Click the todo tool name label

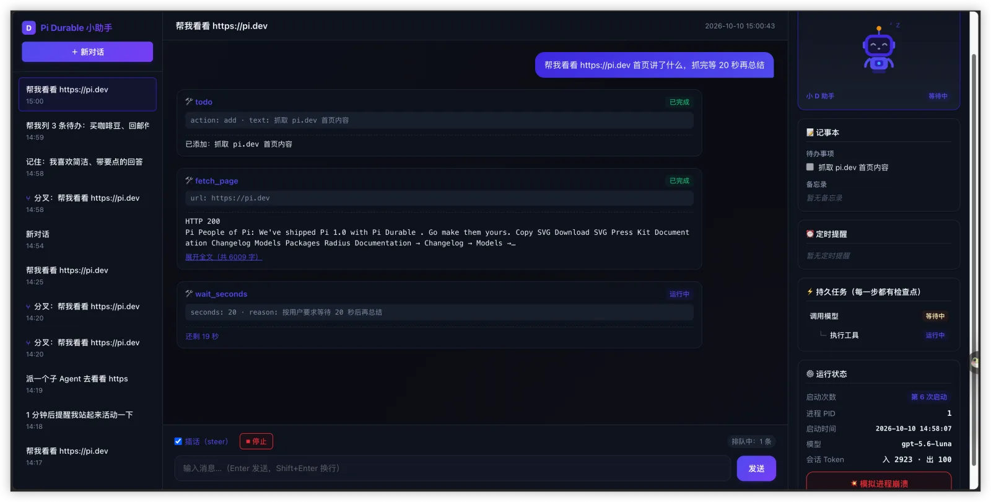(x=204, y=102)
